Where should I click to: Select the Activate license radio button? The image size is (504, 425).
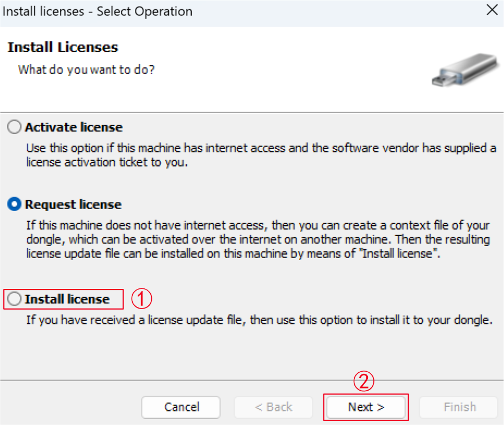[x=15, y=127]
